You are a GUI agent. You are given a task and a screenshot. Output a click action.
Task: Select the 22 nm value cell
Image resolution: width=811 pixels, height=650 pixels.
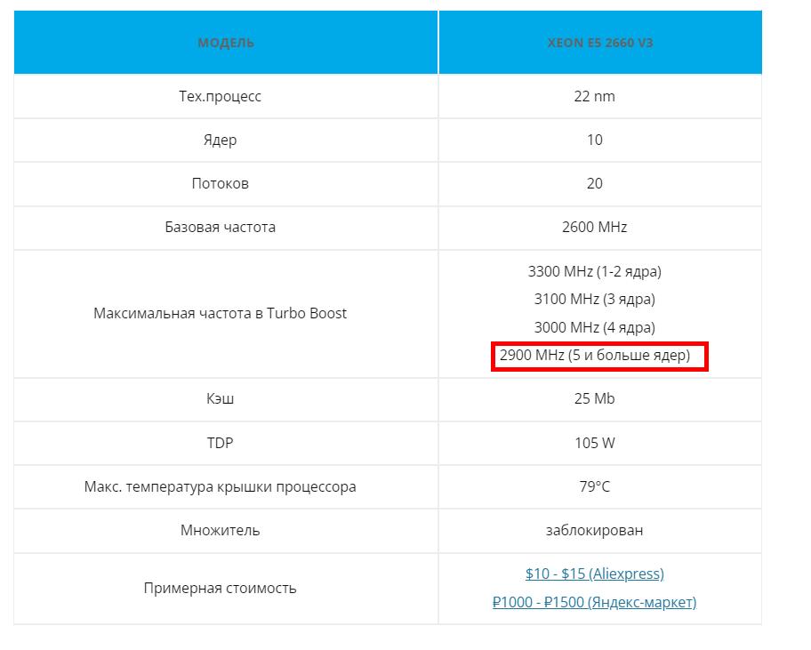(x=594, y=96)
